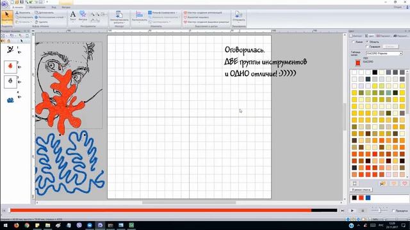Screen dimensions: 410x230
Task: Toggle the eye icon in sewing order header
Action: coord(3,41)
